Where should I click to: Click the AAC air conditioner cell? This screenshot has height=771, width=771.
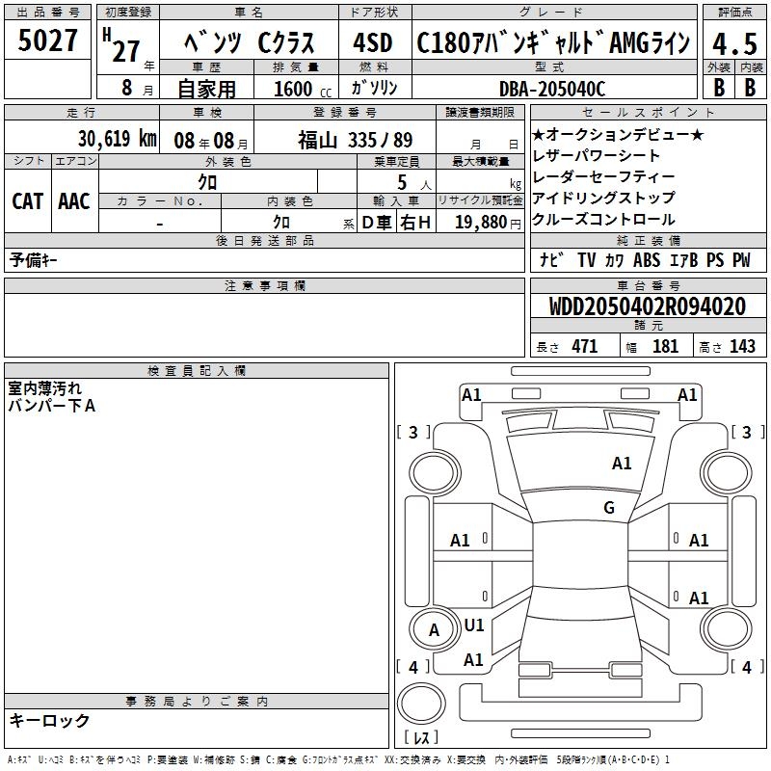74,200
